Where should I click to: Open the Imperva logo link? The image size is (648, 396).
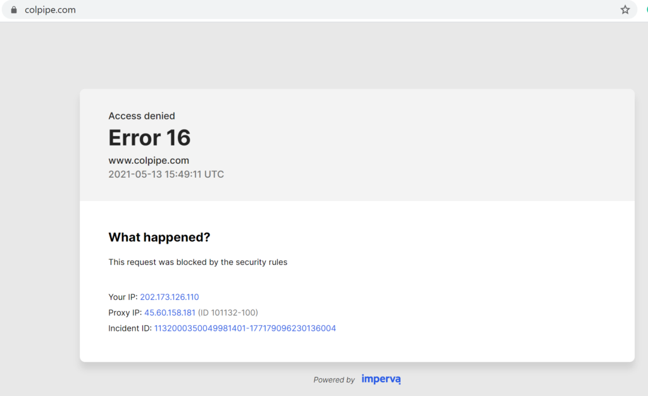coord(381,380)
